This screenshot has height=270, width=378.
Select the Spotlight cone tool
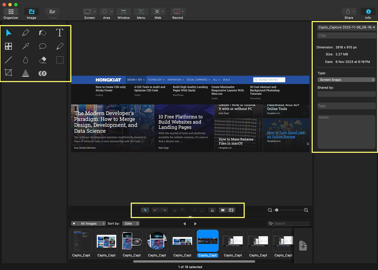tap(25, 73)
